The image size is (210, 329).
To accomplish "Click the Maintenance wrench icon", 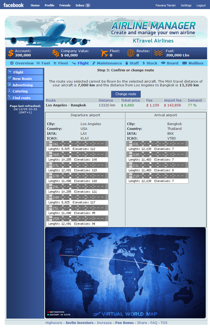I will coord(94,63).
